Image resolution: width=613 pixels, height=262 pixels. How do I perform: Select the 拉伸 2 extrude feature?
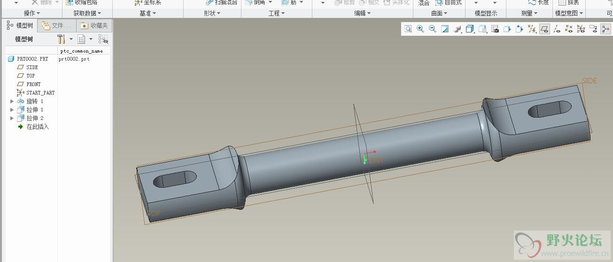30,118
